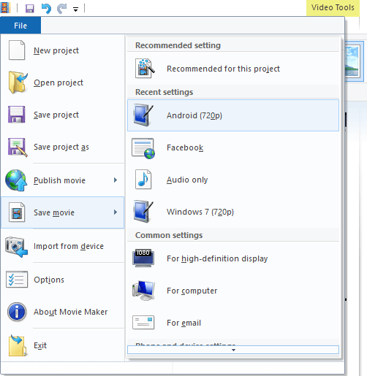Click the 1080 monitor icon
367x376 pixels.
point(143,258)
